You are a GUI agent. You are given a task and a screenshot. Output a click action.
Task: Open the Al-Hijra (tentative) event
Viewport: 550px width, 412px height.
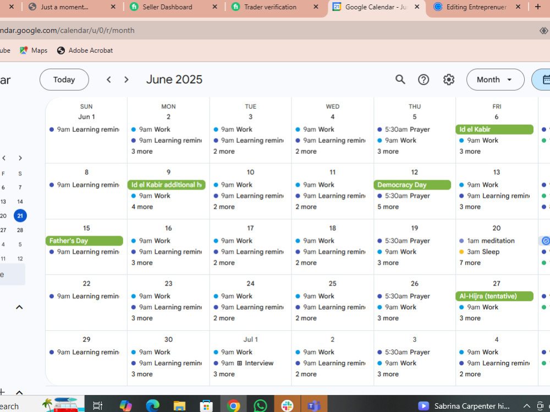pyautogui.click(x=494, y=296)
